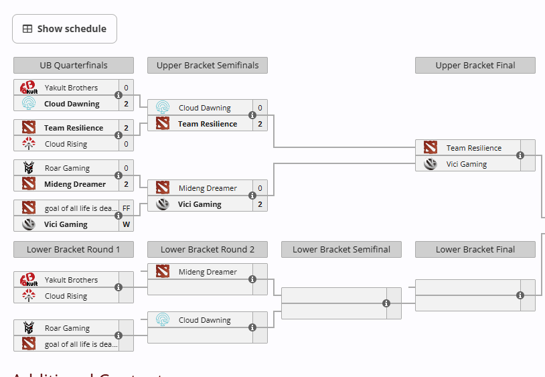The image size is (545, 377).
Task: Click the empty top slot in Lower Bracket Final
Action: click(x=468, y=287)
